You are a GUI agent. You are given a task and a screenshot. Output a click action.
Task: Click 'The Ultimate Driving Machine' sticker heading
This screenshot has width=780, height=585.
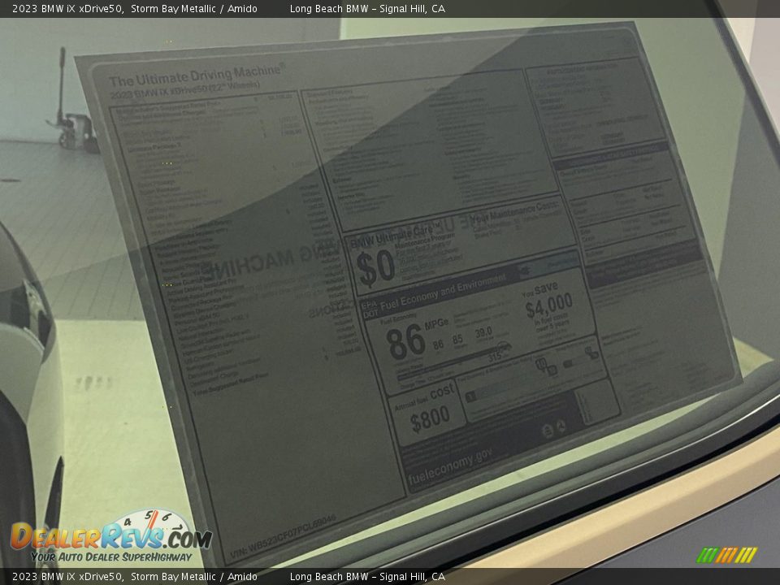point(197,75)
